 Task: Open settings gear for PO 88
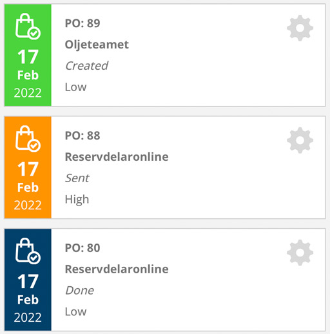point(300,140)
